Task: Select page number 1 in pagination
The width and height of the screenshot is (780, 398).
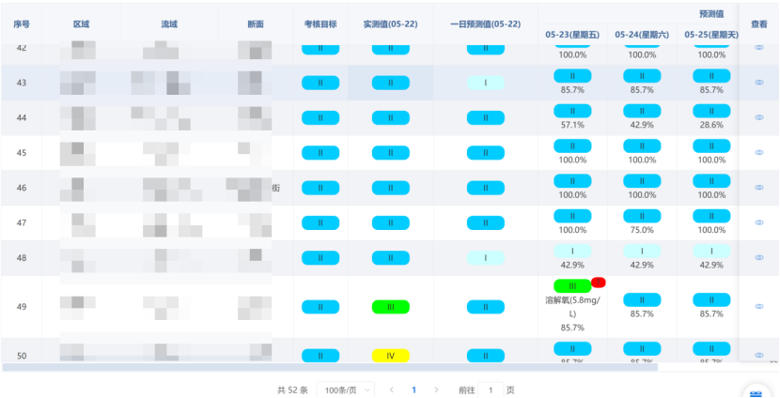Action: (x=413, y=390)
